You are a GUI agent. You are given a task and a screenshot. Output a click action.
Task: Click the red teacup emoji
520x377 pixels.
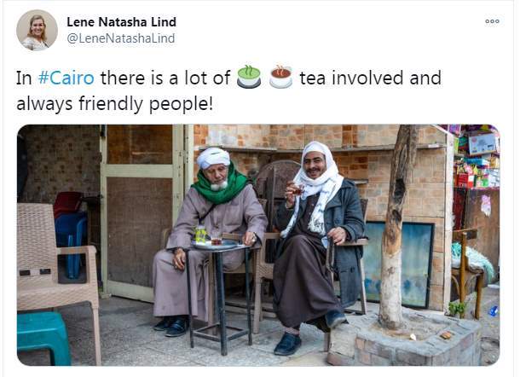(x=280, y=78)
